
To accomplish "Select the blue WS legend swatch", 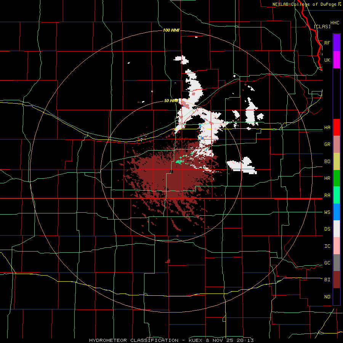I will [337, 212].
